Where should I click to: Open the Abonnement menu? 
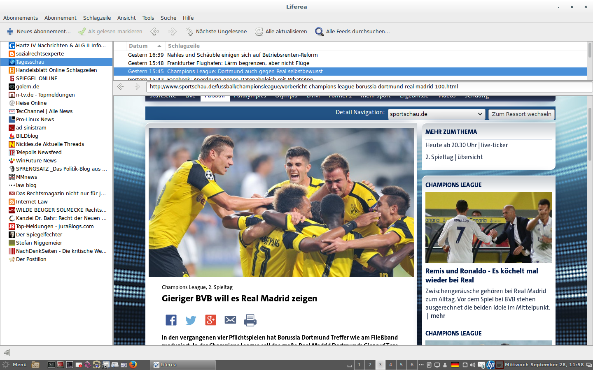[61, 18]
